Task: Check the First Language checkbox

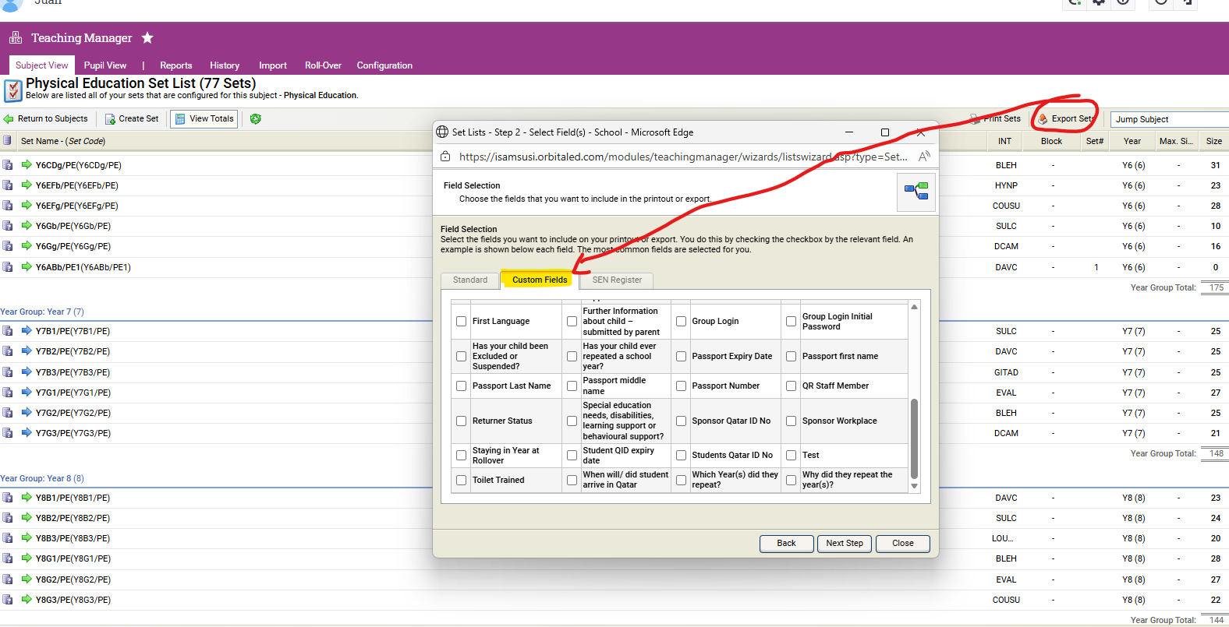Action: click(462, 322)
